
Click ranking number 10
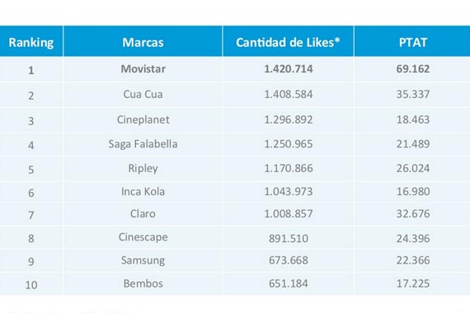31,285
